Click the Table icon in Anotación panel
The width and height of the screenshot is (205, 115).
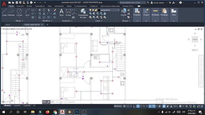click(x=73, y=17)
